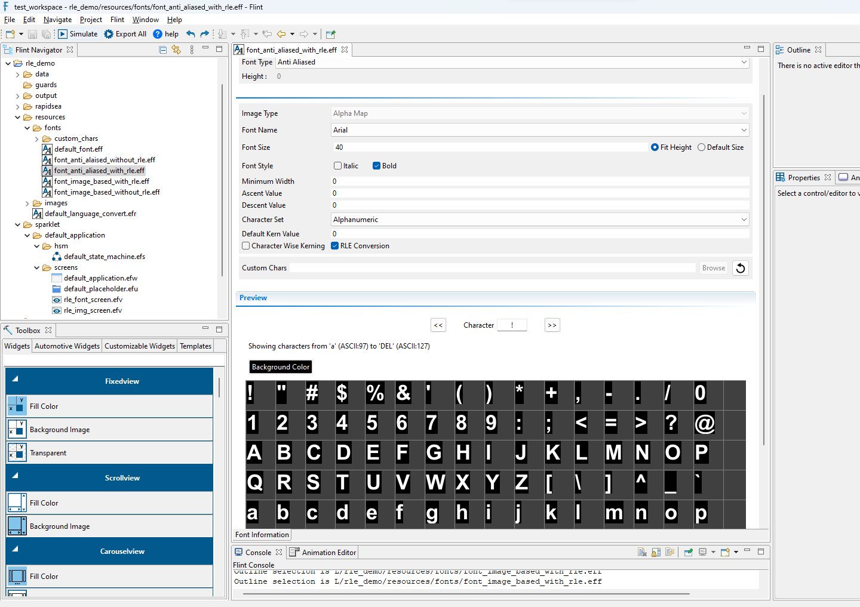Open the Flint menu in menu bar
The image size is (860, 607).
click(x=117, y=20)
